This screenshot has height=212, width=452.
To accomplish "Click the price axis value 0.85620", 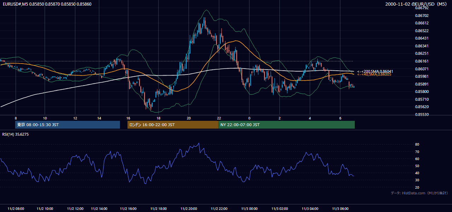I will click(x=422, y=107).
